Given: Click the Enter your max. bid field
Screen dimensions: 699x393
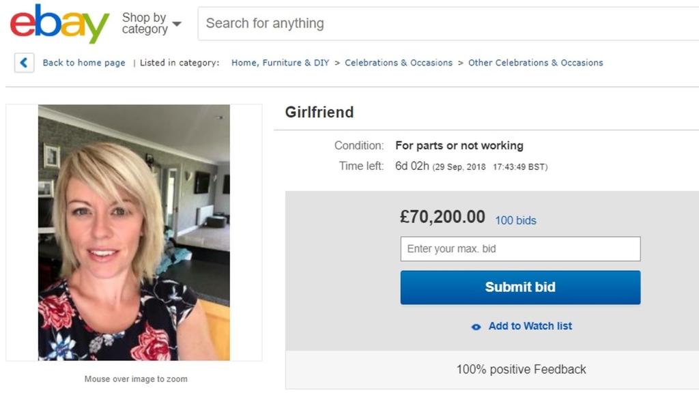Looking at the screenshot, I should click(520, 248).
